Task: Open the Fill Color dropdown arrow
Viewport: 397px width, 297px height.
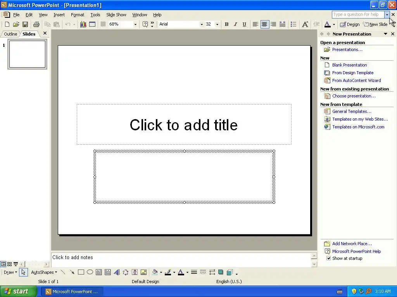Action: [x=161, y=272]
